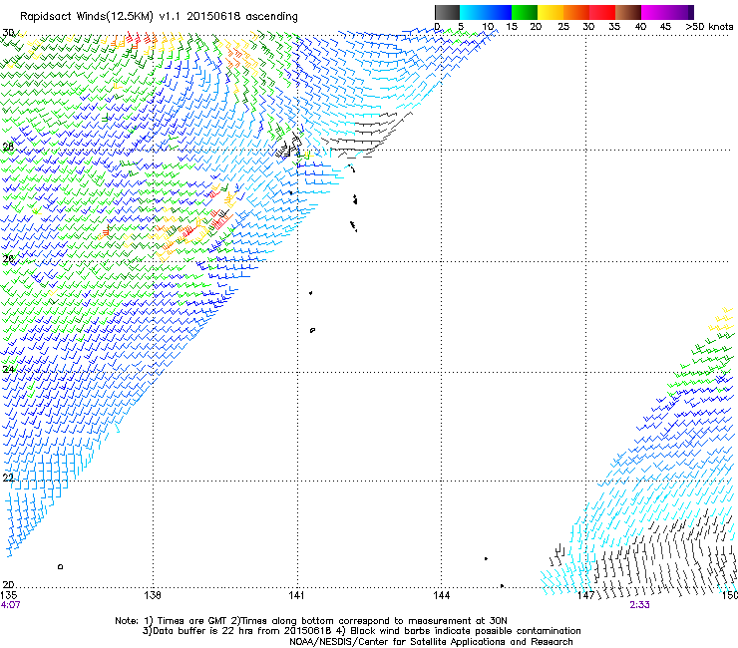The width and height of the screenshot is (738, 648).
Task: Click the 'NOAA/NESDIS/Center for Satellite Applications' credit
Action: (x=431, y=642)
